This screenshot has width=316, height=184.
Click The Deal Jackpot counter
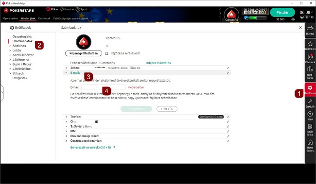click(x=255, y=11)
